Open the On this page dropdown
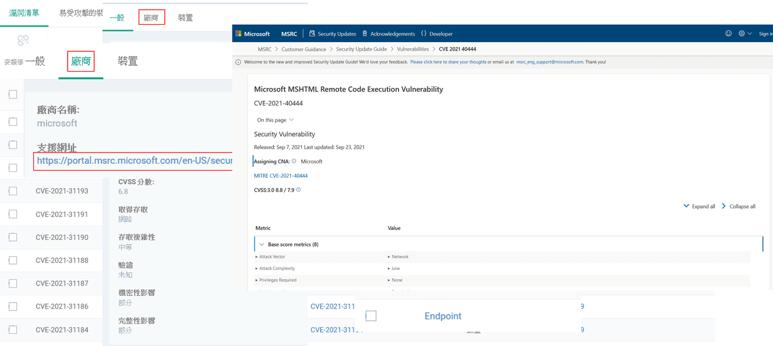 (x=275, y=120)
